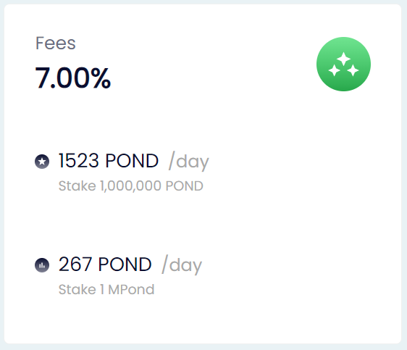Viewport: 407px width, 350px height.
Task: Click the number 1,000,000 in stake caption
Action: click(x=130, y=186)
